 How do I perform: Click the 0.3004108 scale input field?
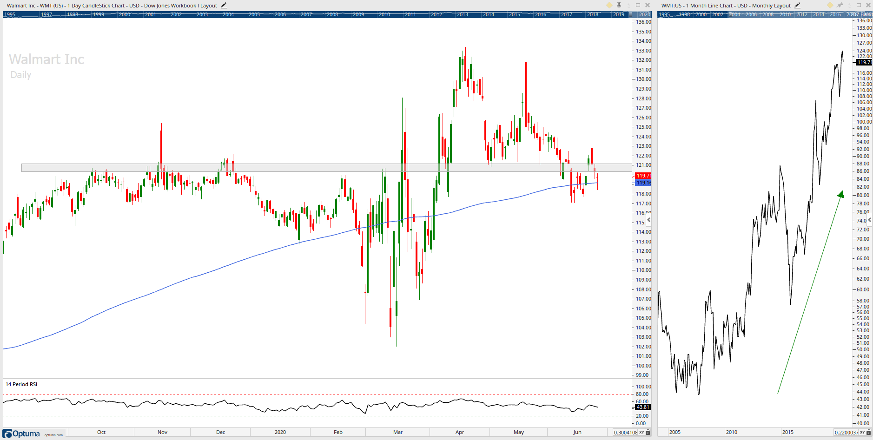point(625,433)
